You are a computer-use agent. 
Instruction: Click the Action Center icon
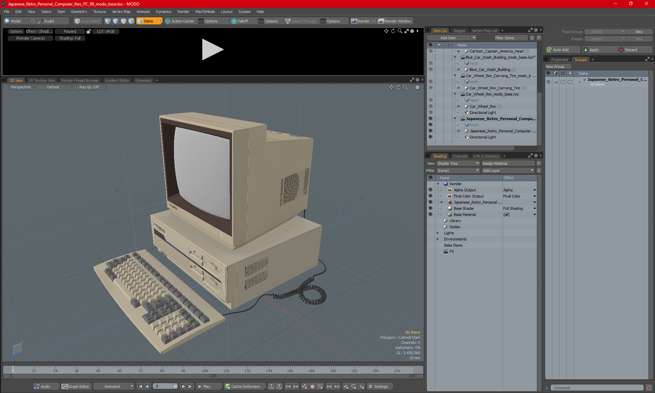click(168, 21)
